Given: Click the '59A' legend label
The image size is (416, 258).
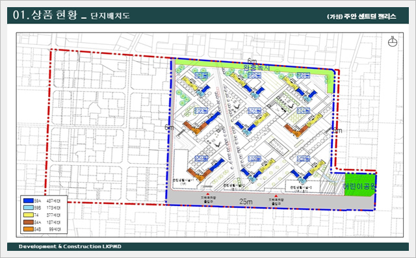Looking at the screenshot, I should [x=38, y=201].
